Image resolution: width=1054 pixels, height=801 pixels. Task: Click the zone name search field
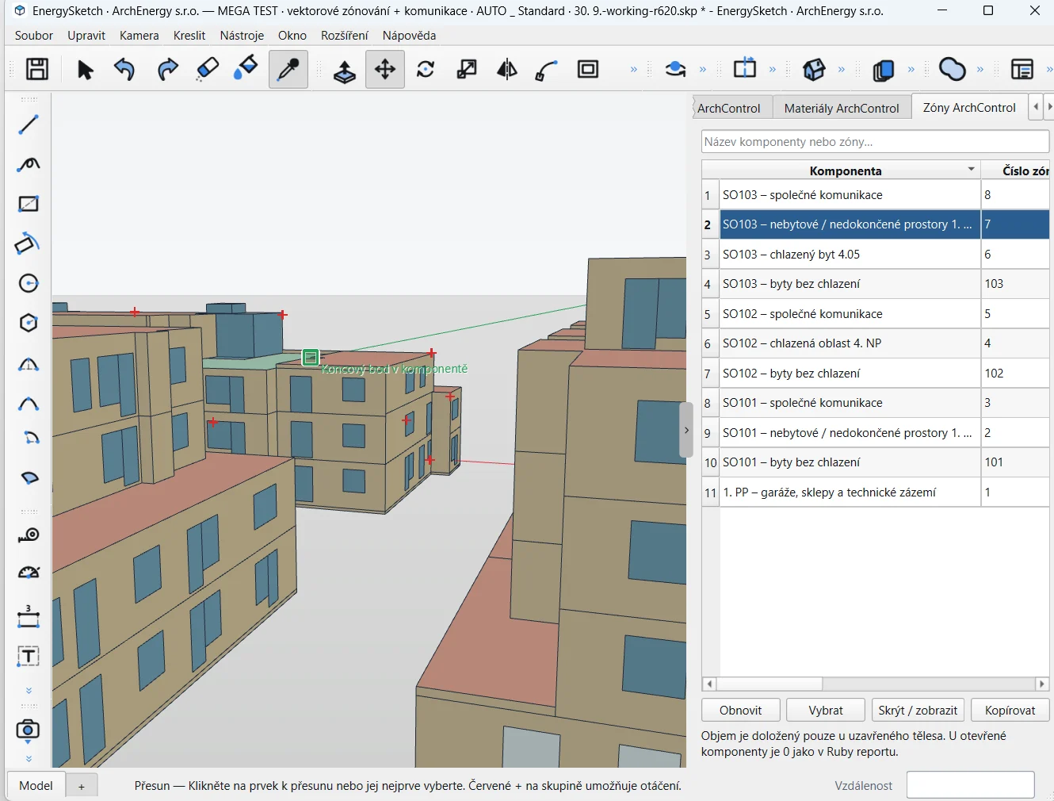click(875, 141)
